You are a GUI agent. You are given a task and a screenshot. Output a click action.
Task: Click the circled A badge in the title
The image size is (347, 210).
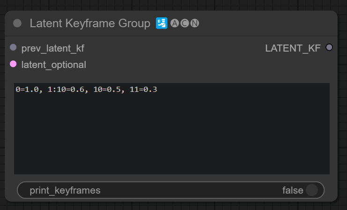click(x=175, y=23)
